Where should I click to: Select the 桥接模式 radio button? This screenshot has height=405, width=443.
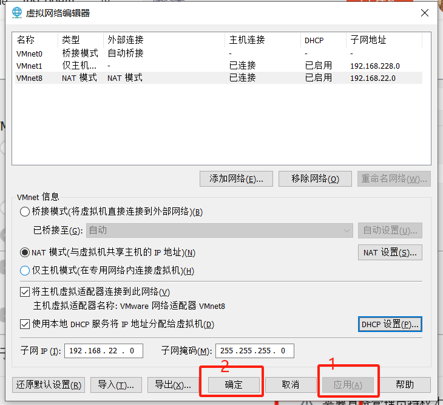point(25,212)
